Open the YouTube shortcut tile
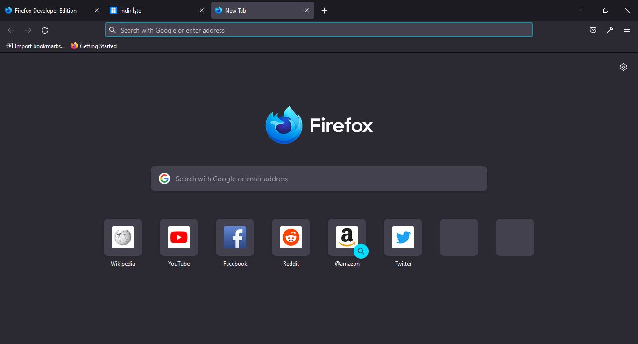 (179, 237)
